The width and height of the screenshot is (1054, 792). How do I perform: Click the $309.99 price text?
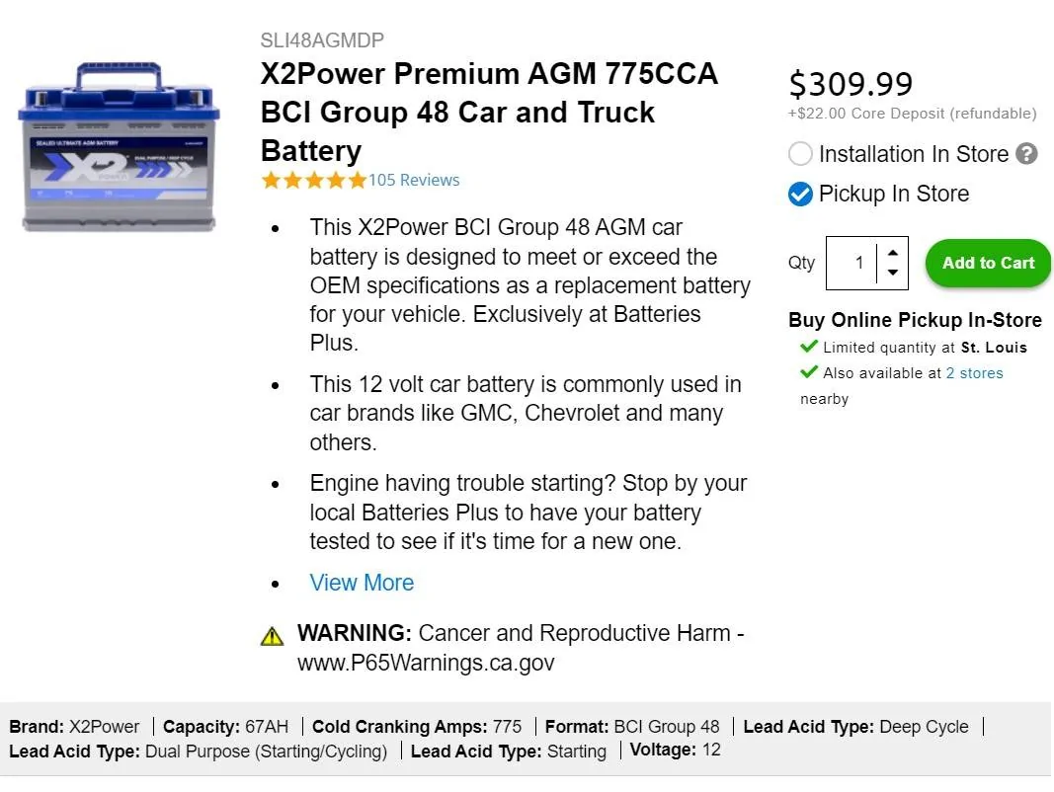[851, 84]
